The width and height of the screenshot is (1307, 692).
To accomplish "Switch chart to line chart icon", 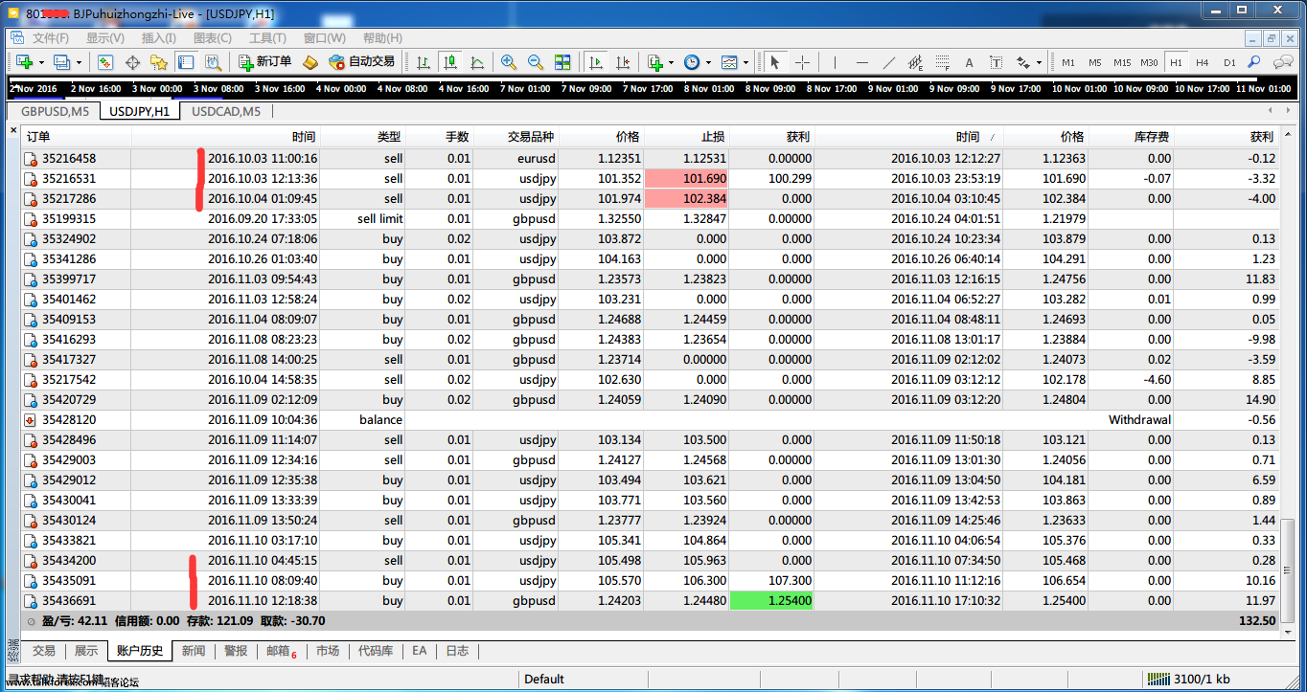I will coord(477,62).
